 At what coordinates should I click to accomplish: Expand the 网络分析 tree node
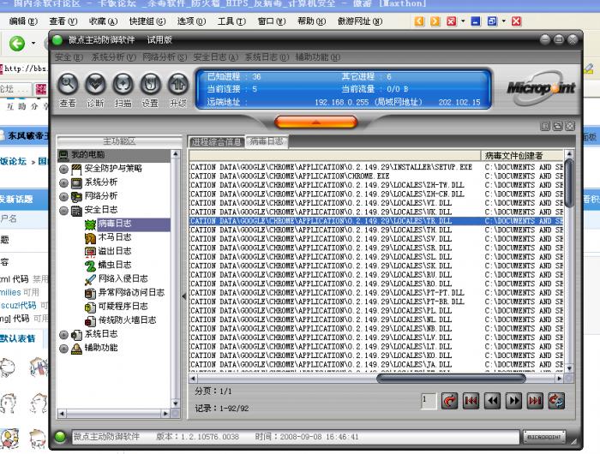tap(64, 197)
